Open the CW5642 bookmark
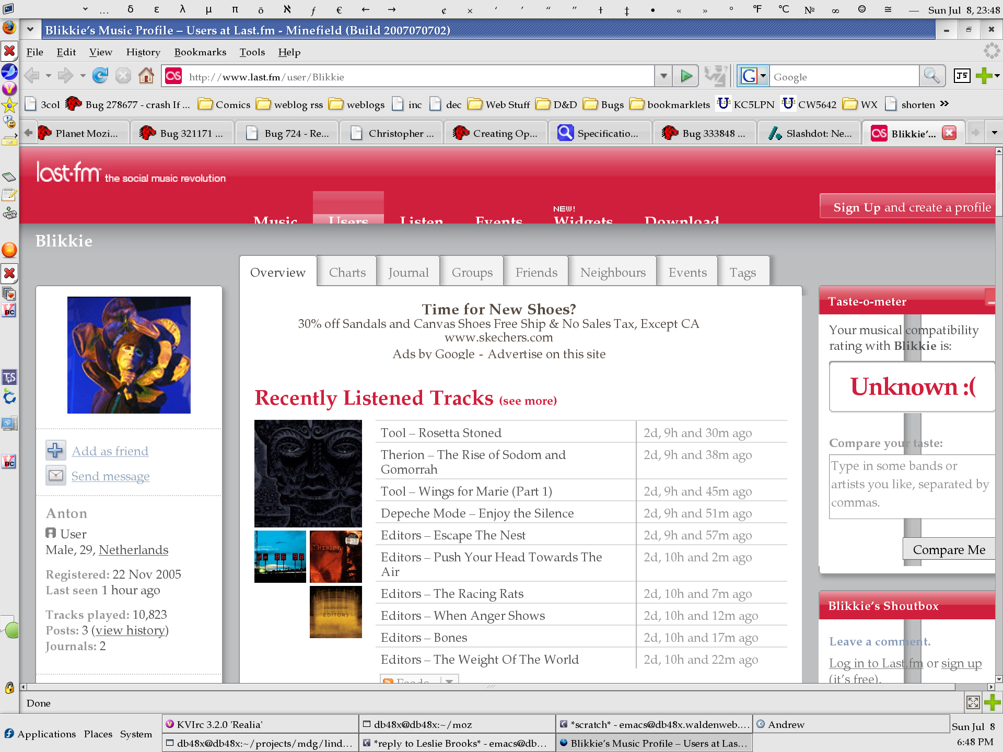The width and height of the screenshot is (1003, 752). pos(809,104)
